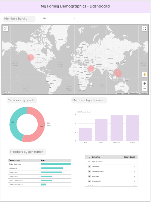Click the F legend color swatch
The height and width of the screenshot is (202, 151).
[x=48, y=123]
